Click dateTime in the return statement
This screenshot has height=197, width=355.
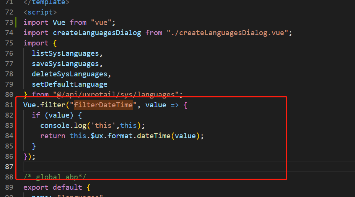154,136
